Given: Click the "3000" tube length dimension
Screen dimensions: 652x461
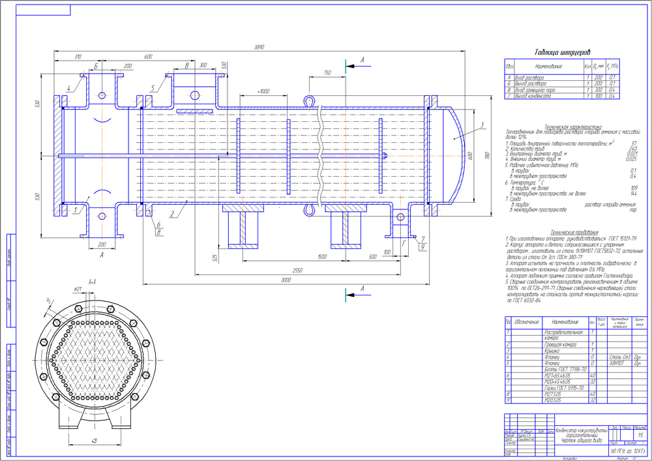Looking at the screenshot, I should [286, 280].
